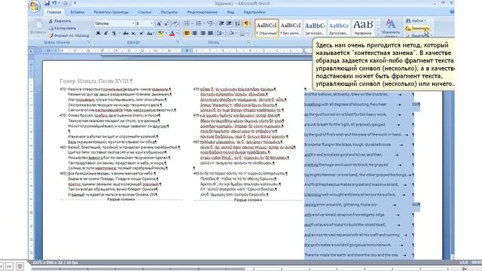Decrease paragraph indent
Viewport: 482px width, 271px height.
(x=221, y=23)
